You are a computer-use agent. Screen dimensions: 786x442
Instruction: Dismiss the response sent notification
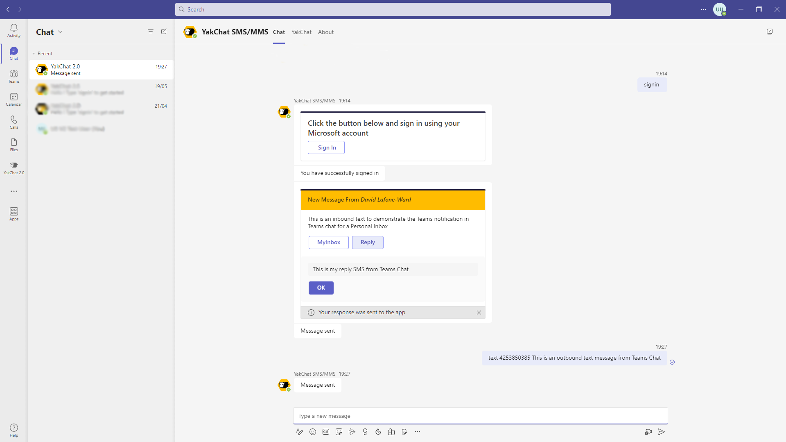coord(479,313)
